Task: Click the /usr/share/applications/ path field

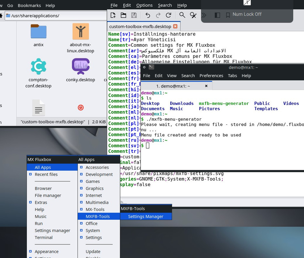Action: pos(56,16)
